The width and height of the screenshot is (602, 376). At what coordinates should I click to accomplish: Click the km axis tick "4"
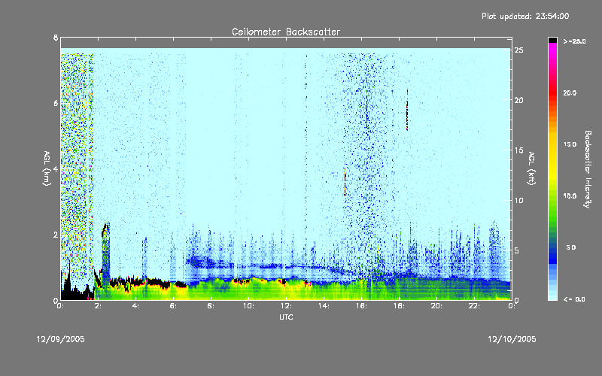click(x=56, y=168)
